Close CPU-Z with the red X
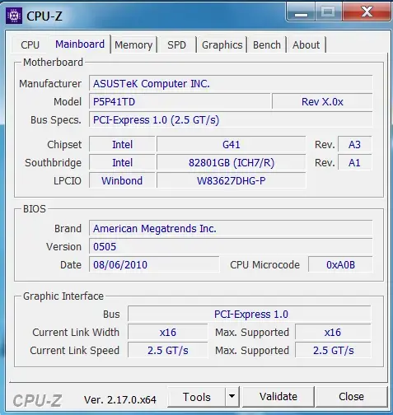 [x=367, y=12]
